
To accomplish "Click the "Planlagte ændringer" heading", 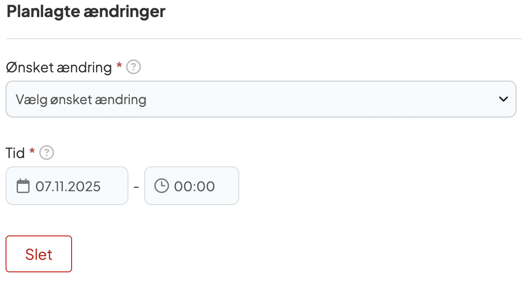I will 86,12.
